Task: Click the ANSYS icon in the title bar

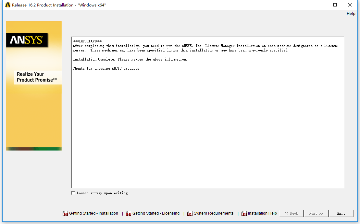Action: pyautogui.click(x=8, y=5)
